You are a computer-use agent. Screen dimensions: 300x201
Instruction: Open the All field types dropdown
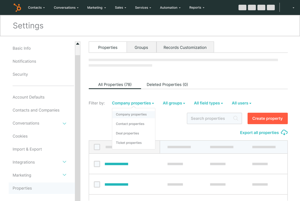tap(208, 103)
